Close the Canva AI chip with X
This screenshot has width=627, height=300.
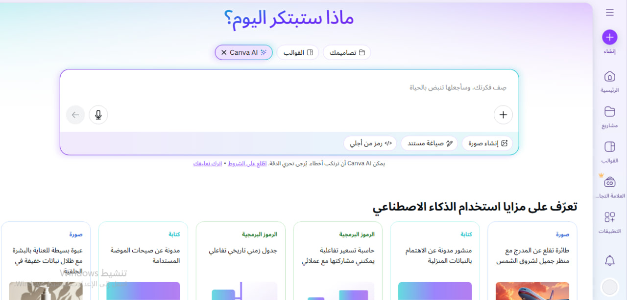(224, 52)
